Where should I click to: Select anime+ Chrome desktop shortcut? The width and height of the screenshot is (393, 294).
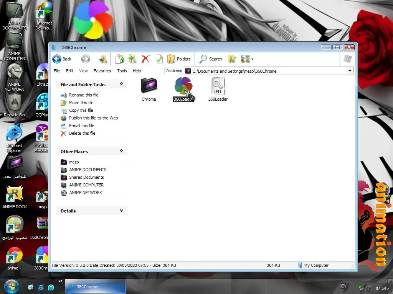click(14, 258)
